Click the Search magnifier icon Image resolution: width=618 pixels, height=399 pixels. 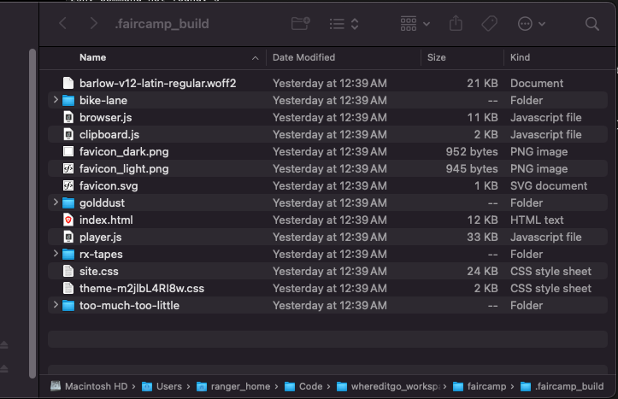point(592,24)
